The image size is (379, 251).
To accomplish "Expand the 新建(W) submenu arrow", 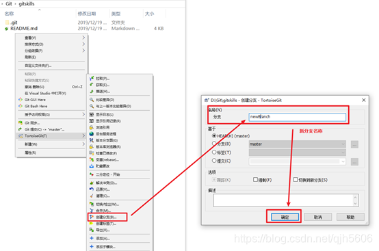I will [83, 144].
